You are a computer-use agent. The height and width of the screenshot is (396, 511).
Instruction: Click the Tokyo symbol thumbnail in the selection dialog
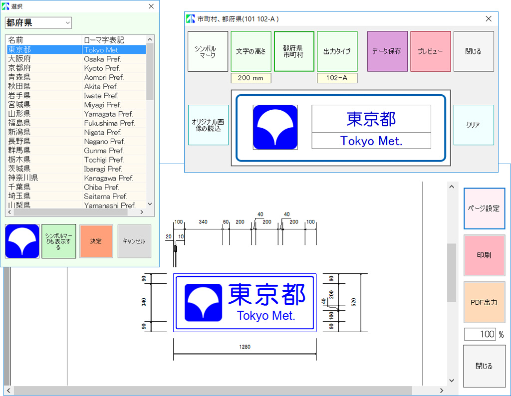pyautogui.click(x=22, y=241)
